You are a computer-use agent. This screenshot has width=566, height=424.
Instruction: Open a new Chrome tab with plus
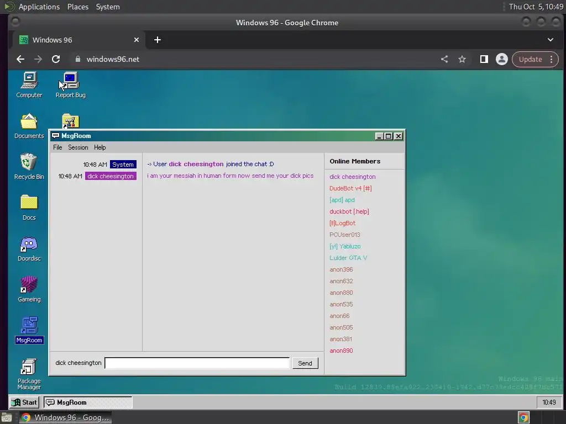pos(158,40)
